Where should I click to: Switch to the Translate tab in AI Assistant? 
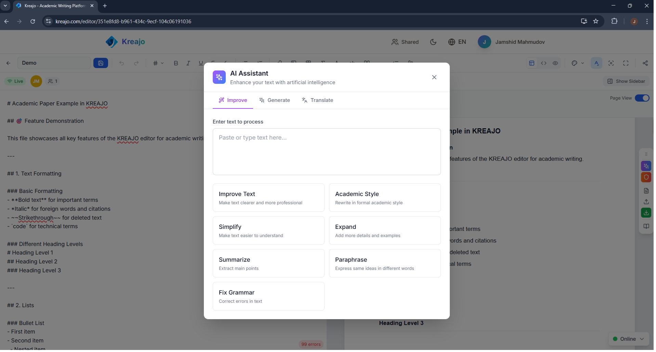coord(317,100)
